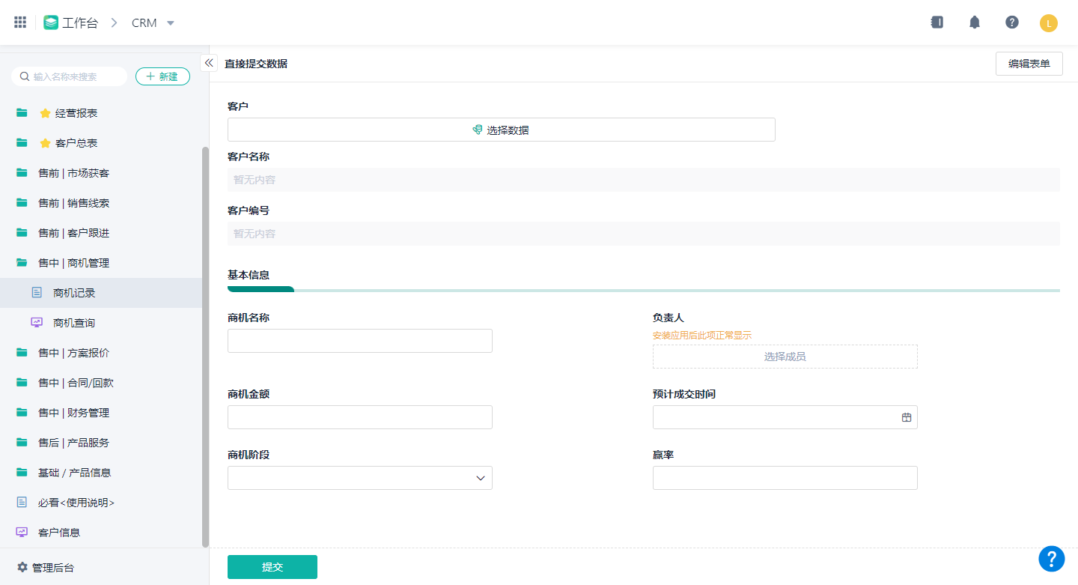Screen dimensions: 1078x585
Task: Expand the 售中 | 方案报价 folder
Action: 101,353
